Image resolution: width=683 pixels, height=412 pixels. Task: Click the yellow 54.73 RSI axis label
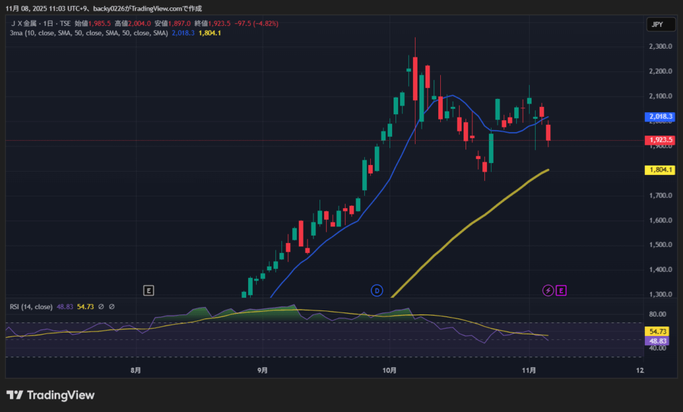659,331
